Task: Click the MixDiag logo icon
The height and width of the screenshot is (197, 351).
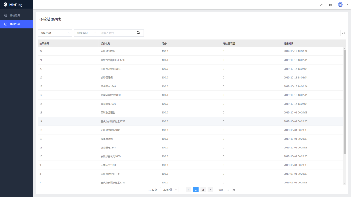Action: (x=6, y=4)
